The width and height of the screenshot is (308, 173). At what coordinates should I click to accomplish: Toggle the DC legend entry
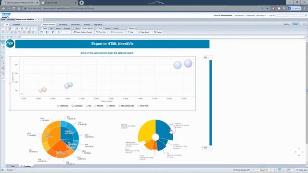(x=89, y=106)
